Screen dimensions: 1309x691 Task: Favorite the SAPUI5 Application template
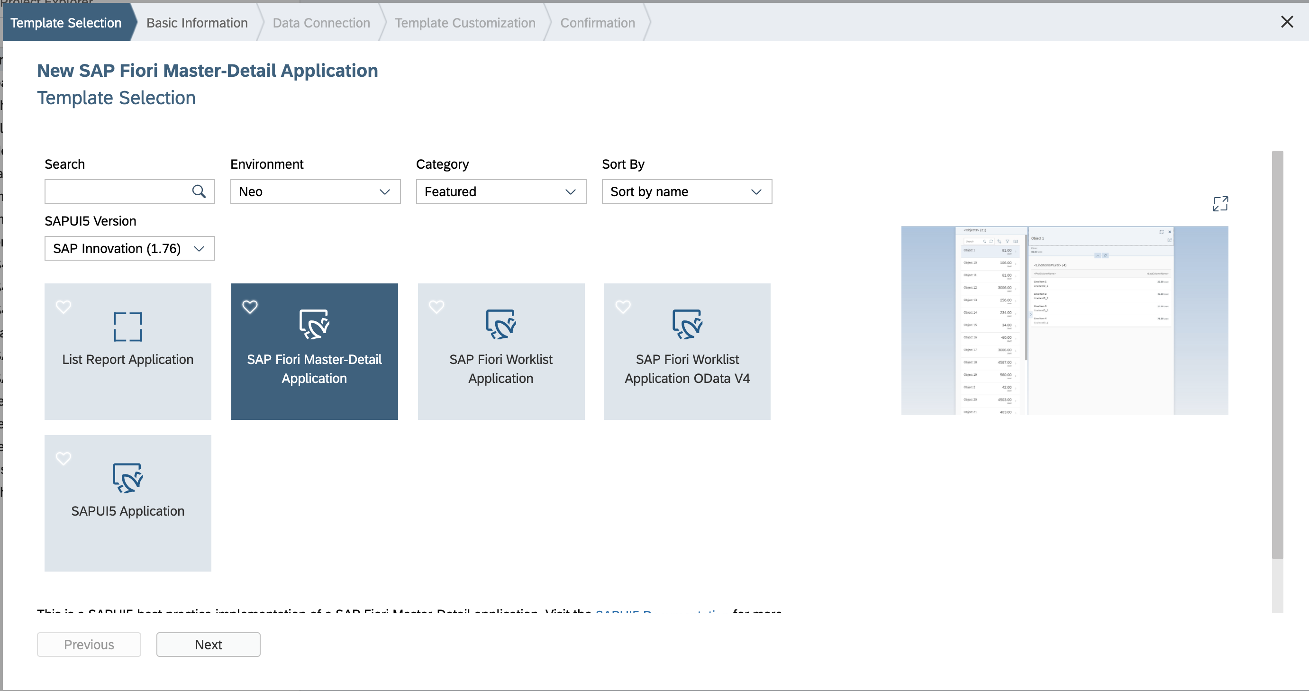(x=64, y=458)
